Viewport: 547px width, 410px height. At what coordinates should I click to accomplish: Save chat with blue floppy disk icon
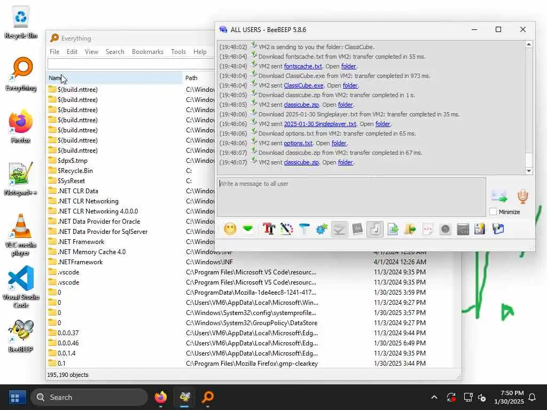point(498,229)
